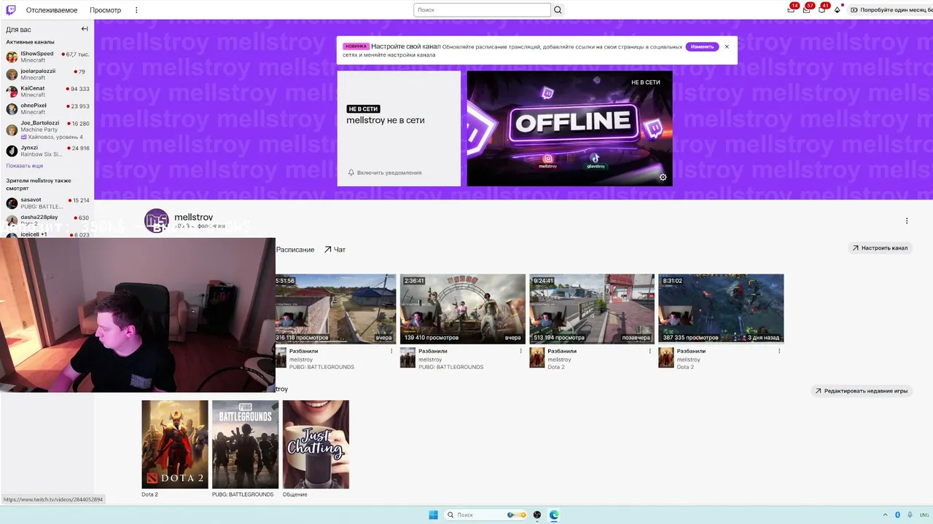This screenshot has width=933, height=524.
Task: Click the one-month trial offer button
Action: coord(891,10)
